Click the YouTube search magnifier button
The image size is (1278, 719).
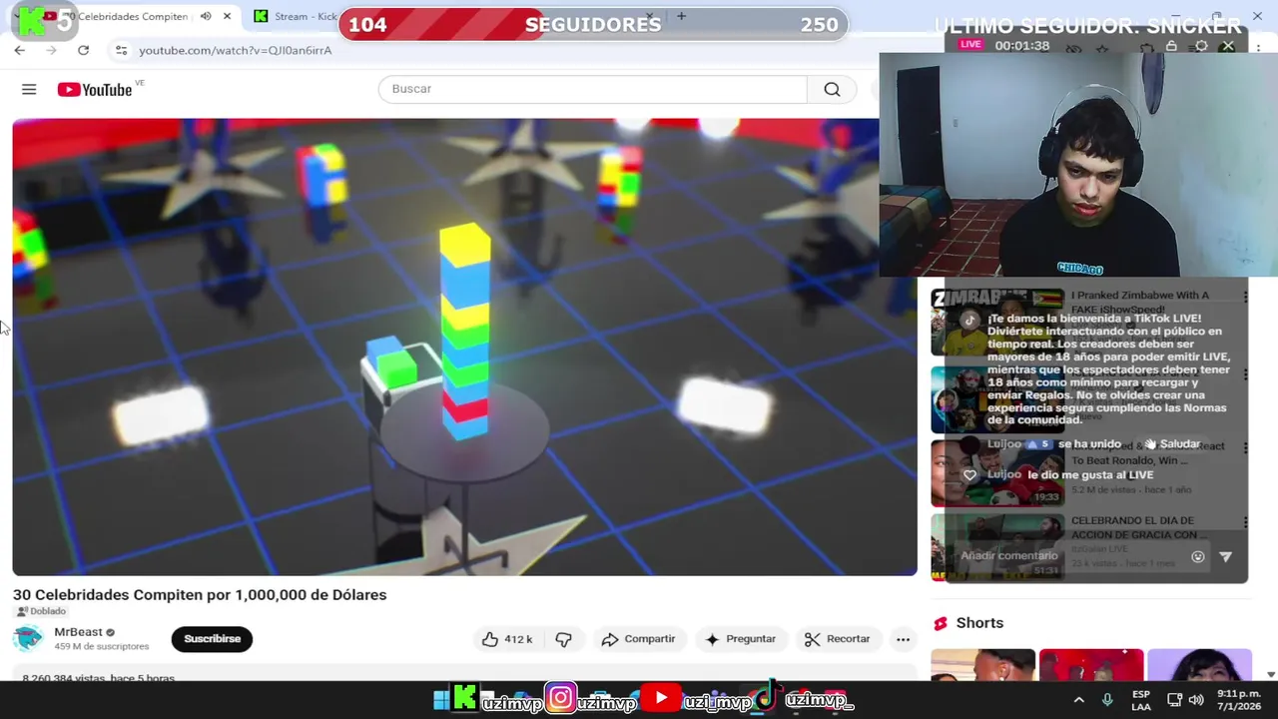(832, 89)
